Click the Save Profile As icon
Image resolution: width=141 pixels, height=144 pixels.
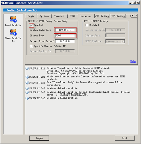pyautogui.click(x=13, y=32)
